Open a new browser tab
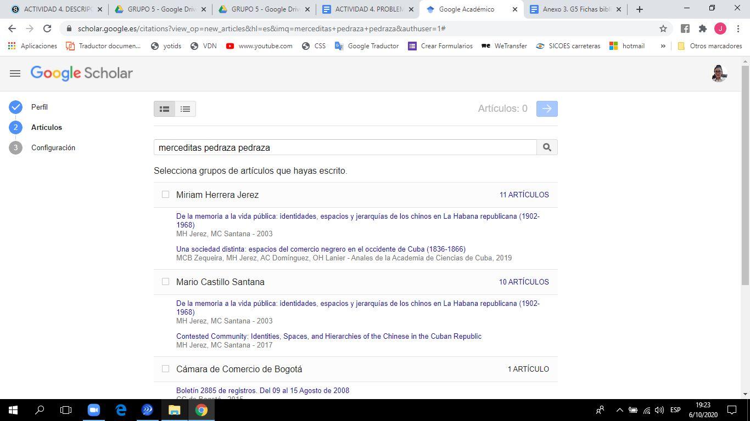750x421 pixels. [639, 9]
